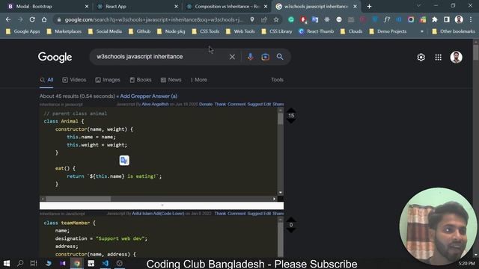Image resolution: width=479 pixels, height=269 pixels.
Task: Close the w3schools javascript inheritance tab
Action: pyautogui.click(x=355, y=7)
